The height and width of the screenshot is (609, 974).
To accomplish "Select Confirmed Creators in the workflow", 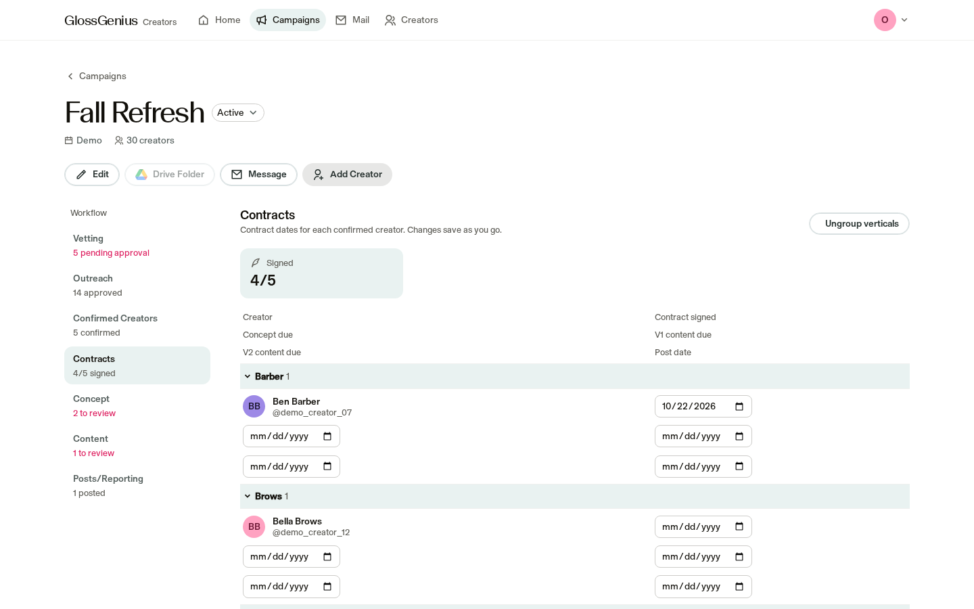I will pos(137,325).
